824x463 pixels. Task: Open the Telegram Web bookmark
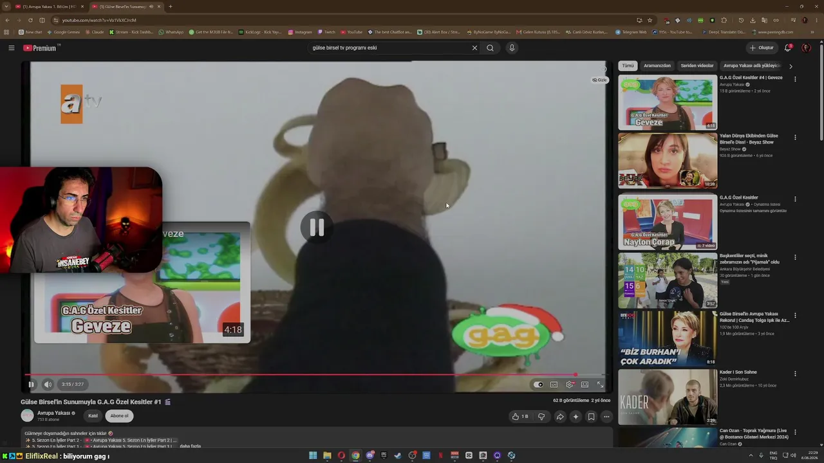tap(631, 32)
